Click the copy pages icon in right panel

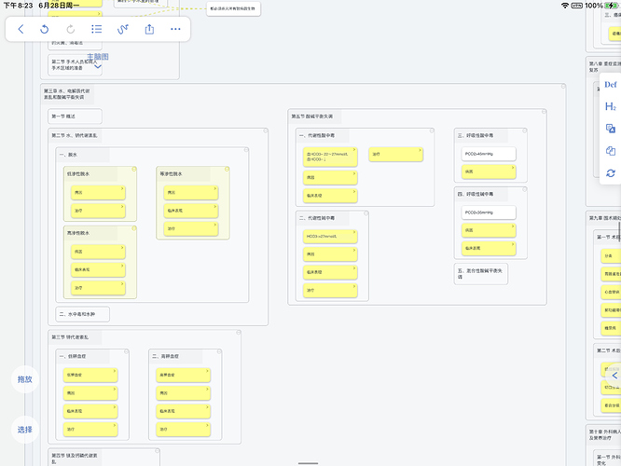click(611, 150)
